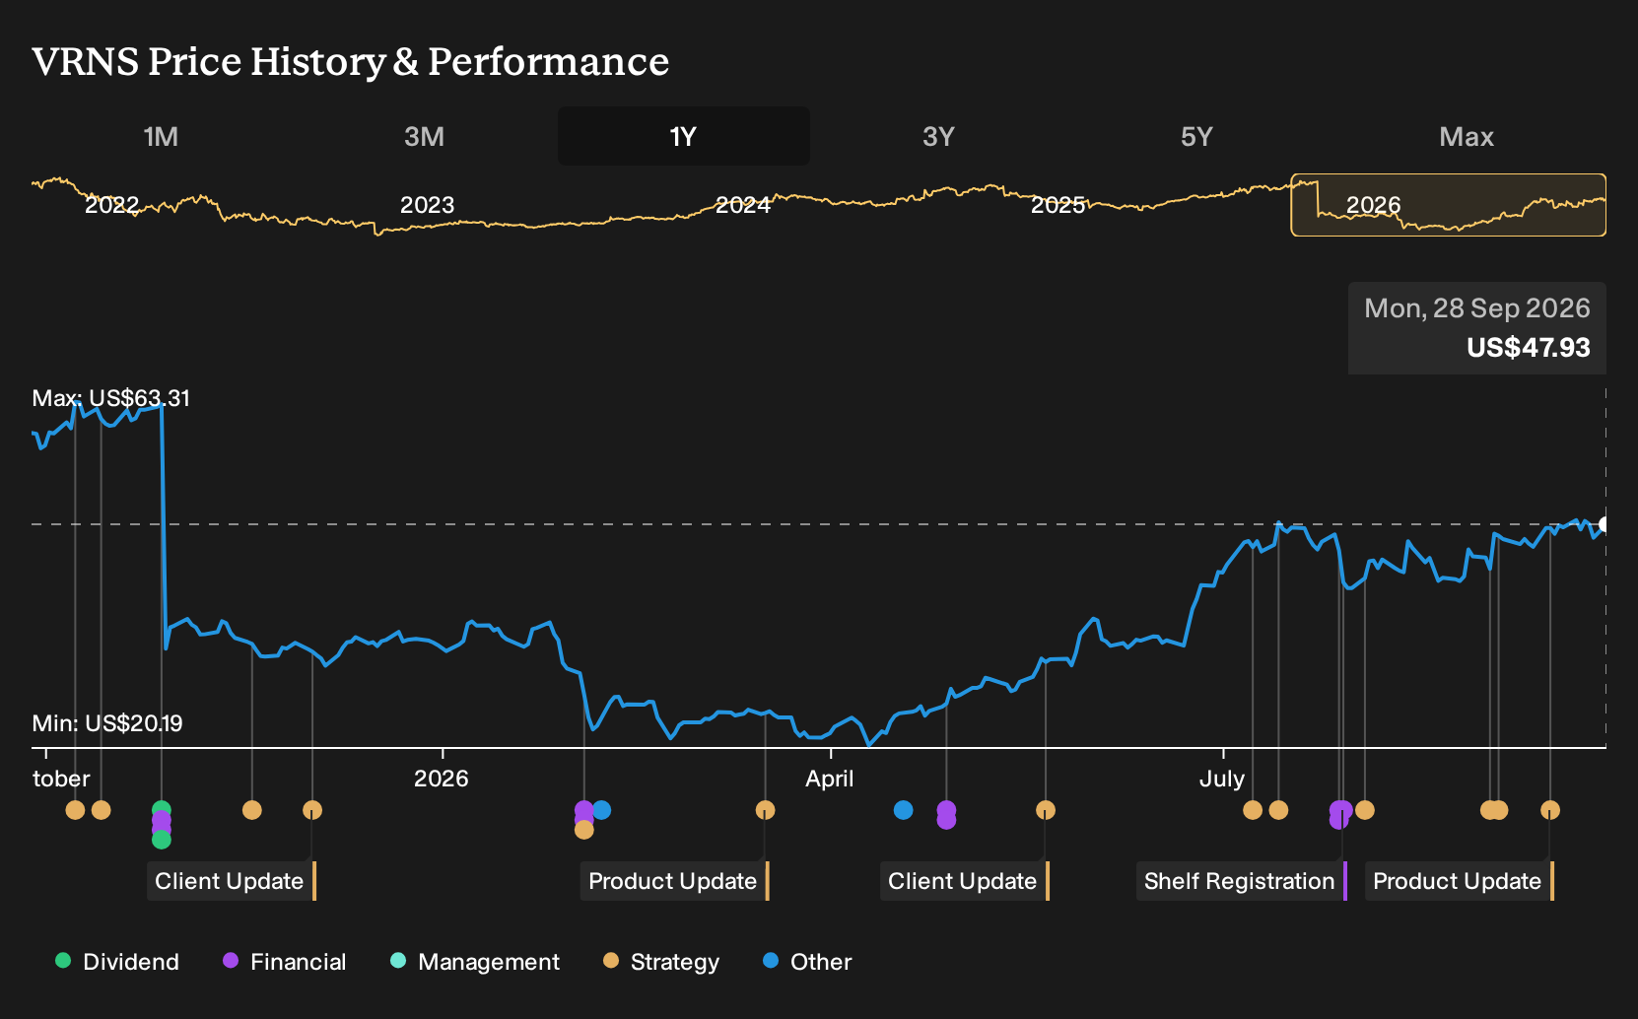
Task: Click the orange Strategy dot under purple February markers
Action: tap(584, 830)
